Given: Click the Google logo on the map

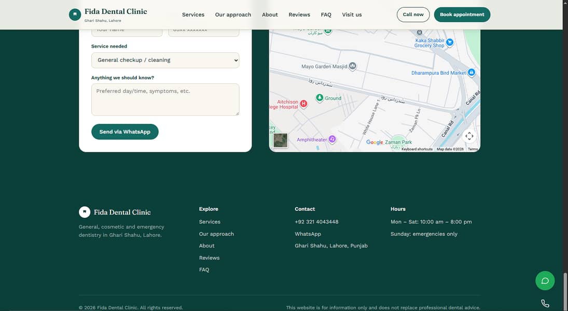Looking at the screenshot, I should pos(375,143).
